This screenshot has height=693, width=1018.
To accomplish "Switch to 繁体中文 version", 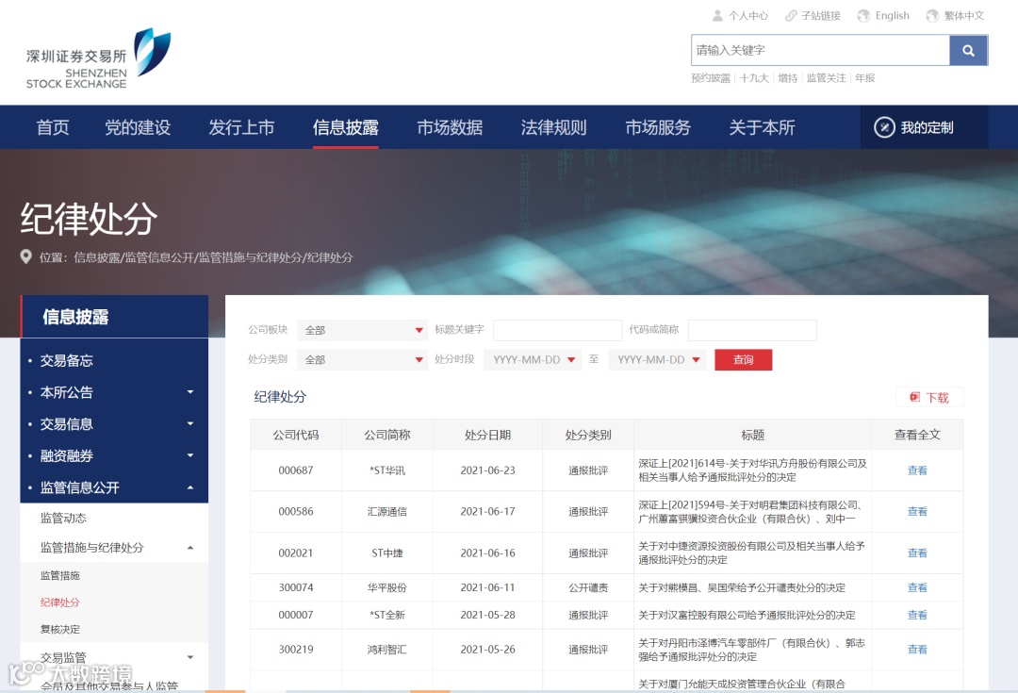I will 964,16.
